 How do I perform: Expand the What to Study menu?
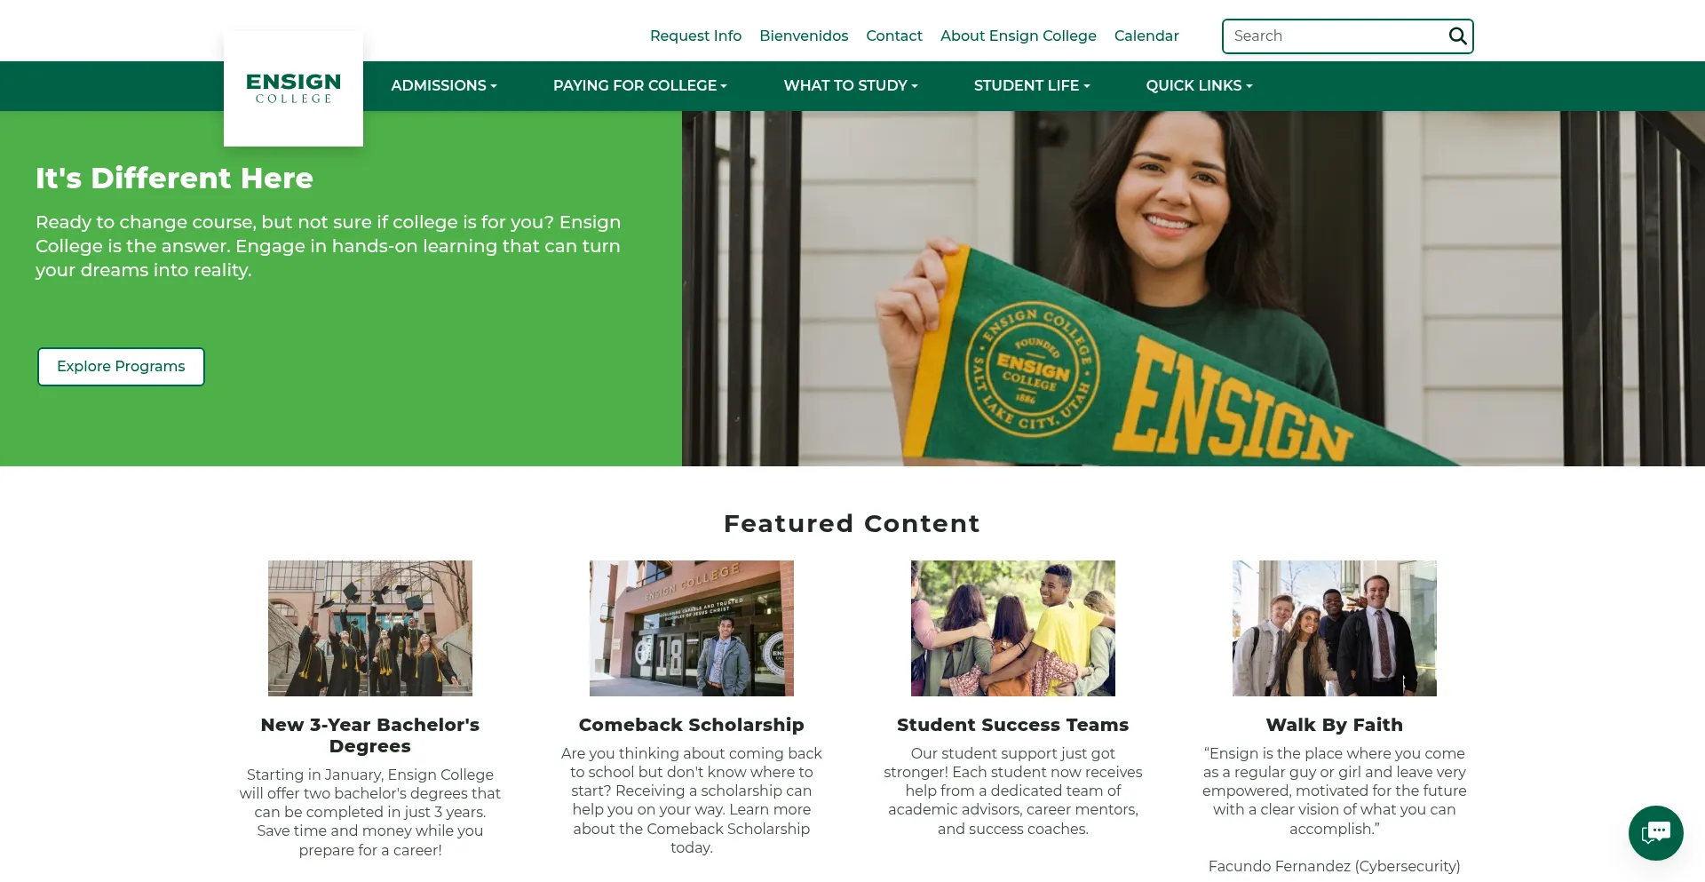pyautogui.click(x=851, y=86)
